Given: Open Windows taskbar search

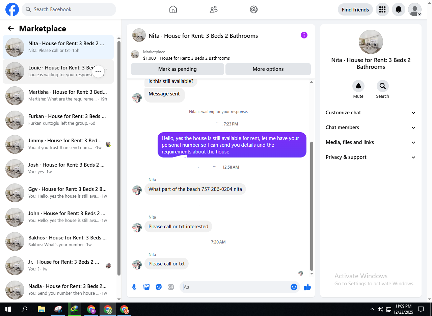Looking at the screenshot, I should [24, 309].
